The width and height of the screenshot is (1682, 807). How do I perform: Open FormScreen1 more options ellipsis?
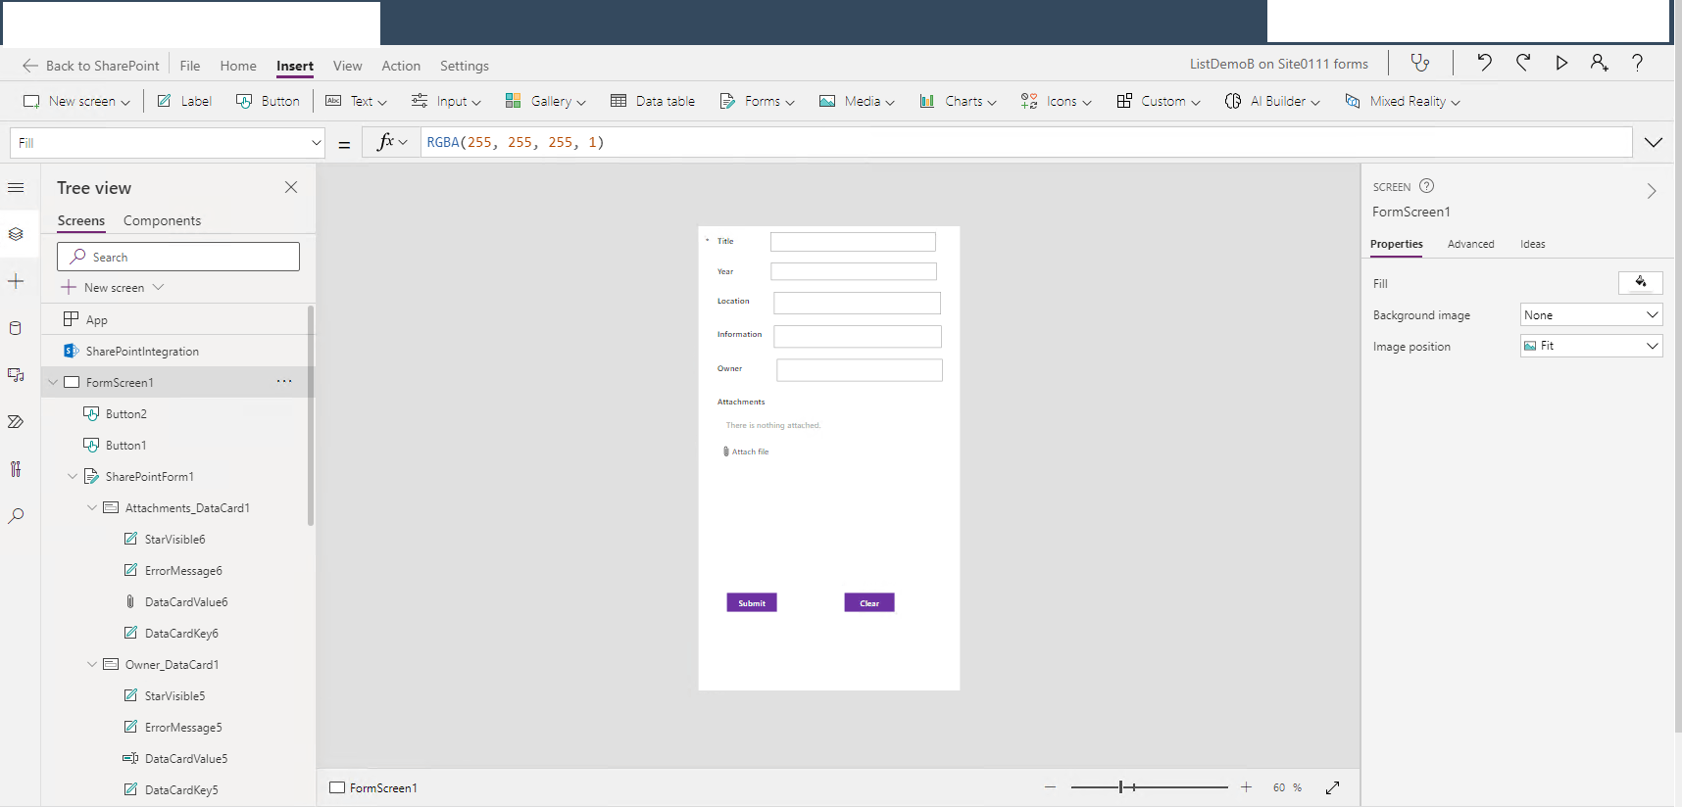[284, 382]
